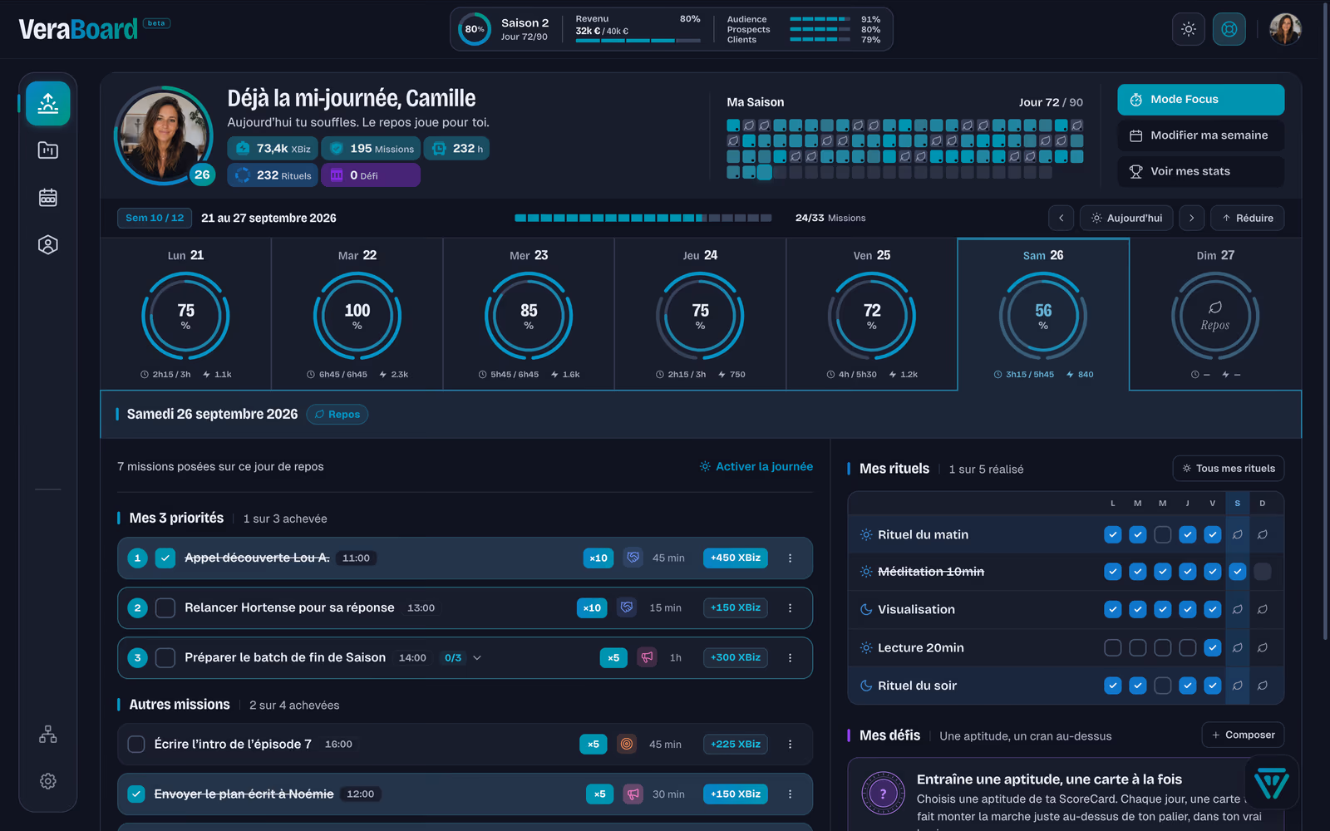
Task: Open Tous mes rituels
Action: pyautogui.click(x=1229, y=469)
